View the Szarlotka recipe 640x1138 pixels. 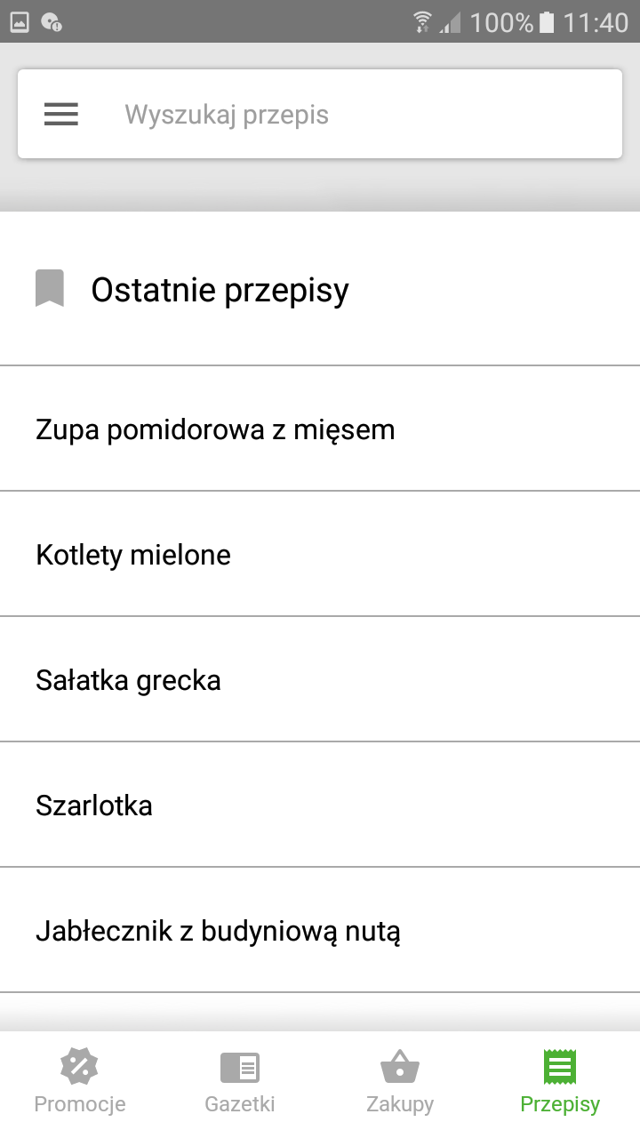click(x=94, y=805)
